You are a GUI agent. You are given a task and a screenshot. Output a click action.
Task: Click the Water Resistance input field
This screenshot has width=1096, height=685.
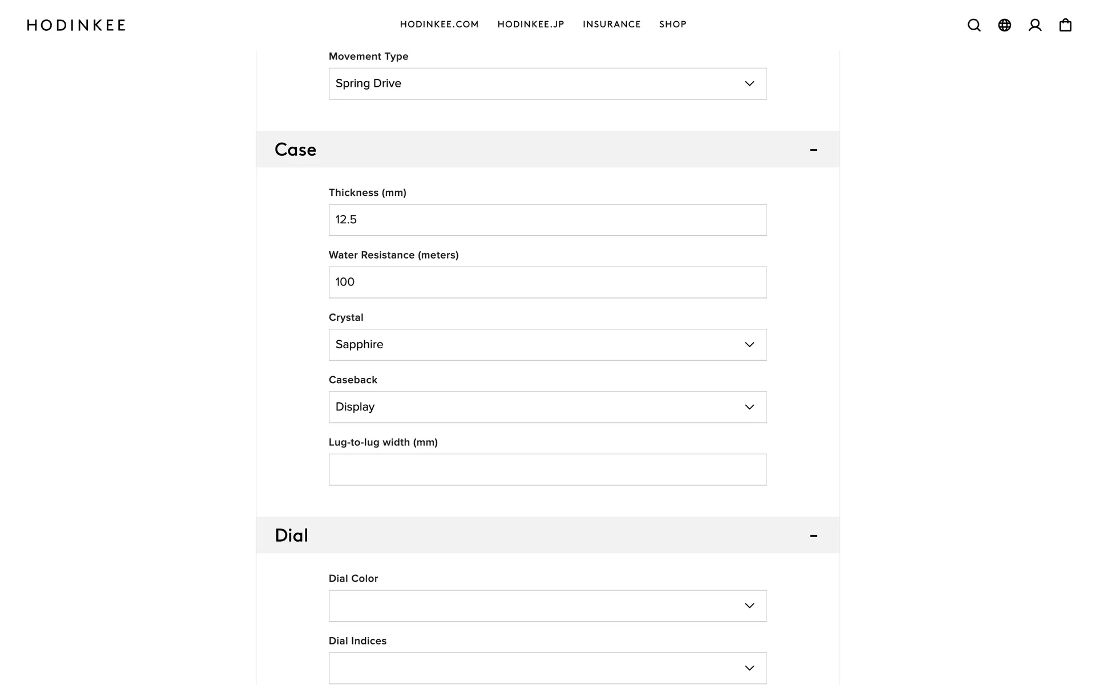pyautogui.click(x=547, y=283)
